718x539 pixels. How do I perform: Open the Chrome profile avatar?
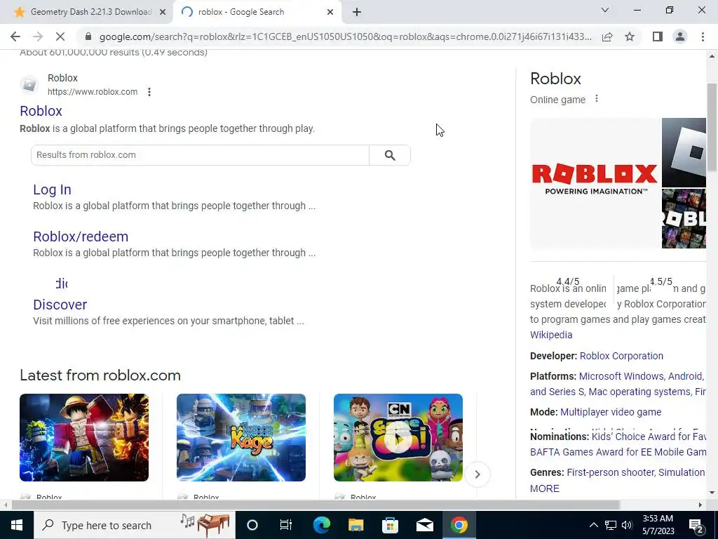tap(680, 36)
